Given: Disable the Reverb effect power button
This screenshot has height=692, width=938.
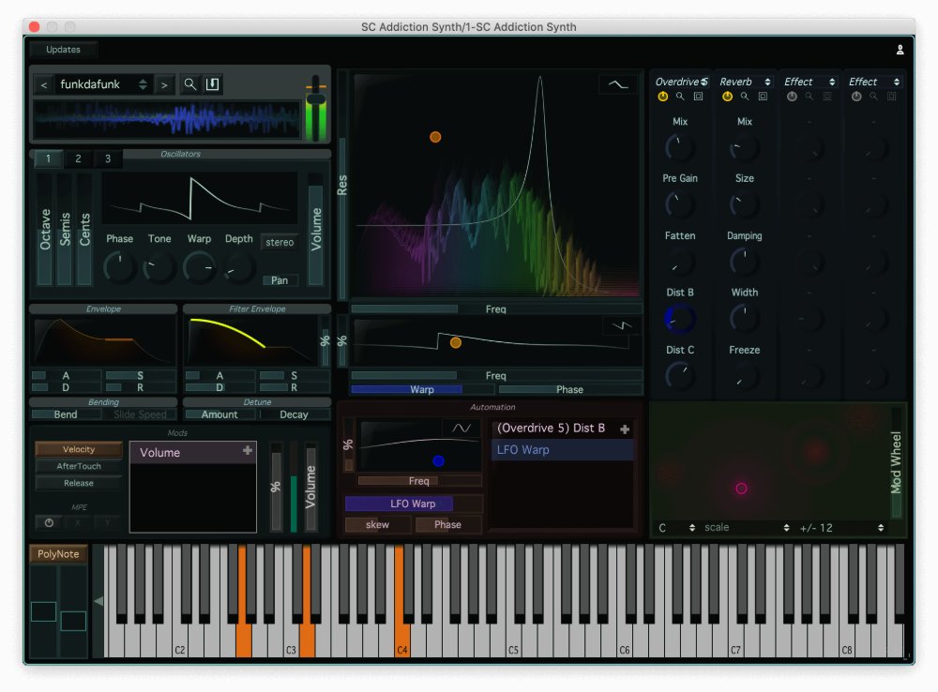Looking at the screenshot, I should (727, 97).
